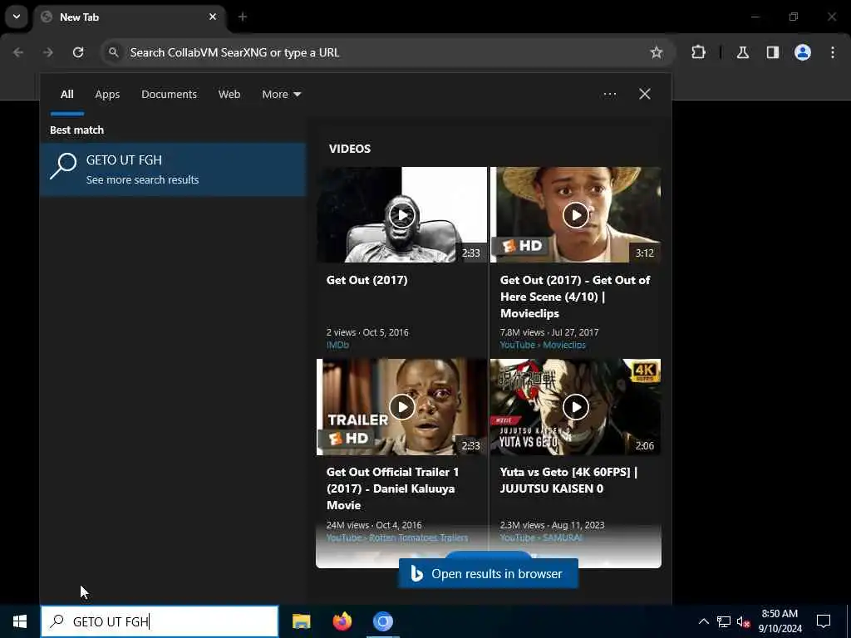Open the muted volume tray icon
The width and height of the screenshot is (851, 638).
[743, 621]
